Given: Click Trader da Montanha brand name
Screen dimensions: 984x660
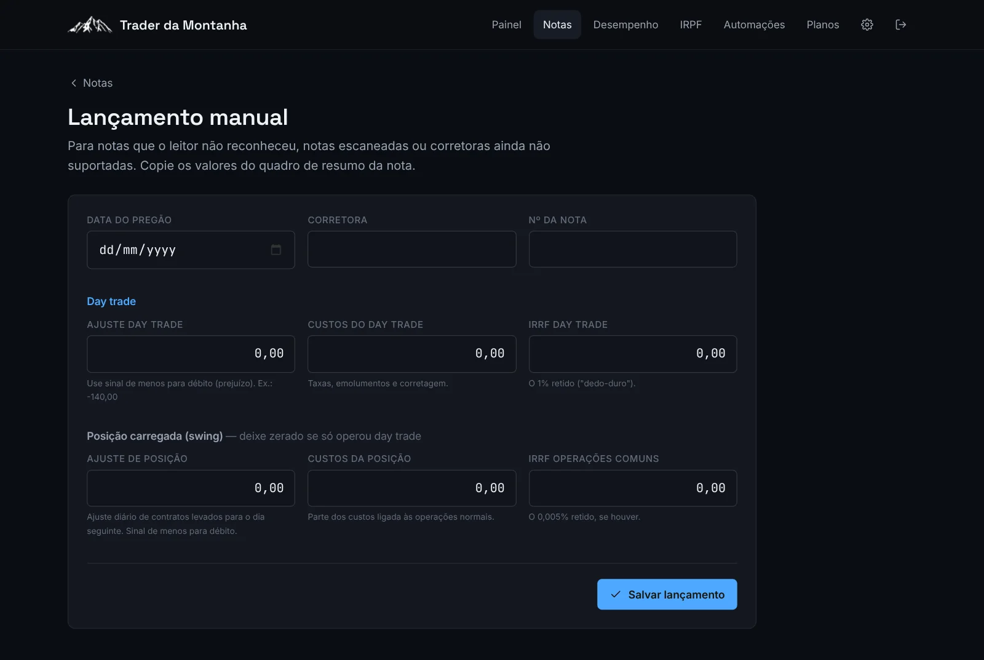Looking at the screenshot, I should [x=183, y=25].
